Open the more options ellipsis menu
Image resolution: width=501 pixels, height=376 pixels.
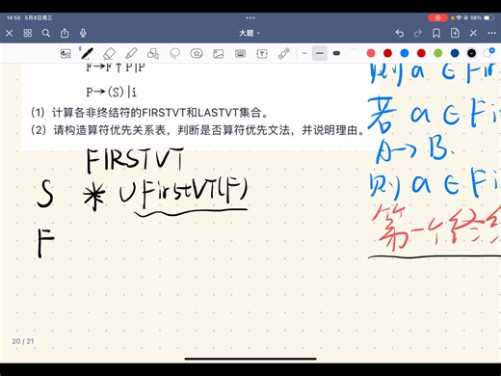point(491,33)
